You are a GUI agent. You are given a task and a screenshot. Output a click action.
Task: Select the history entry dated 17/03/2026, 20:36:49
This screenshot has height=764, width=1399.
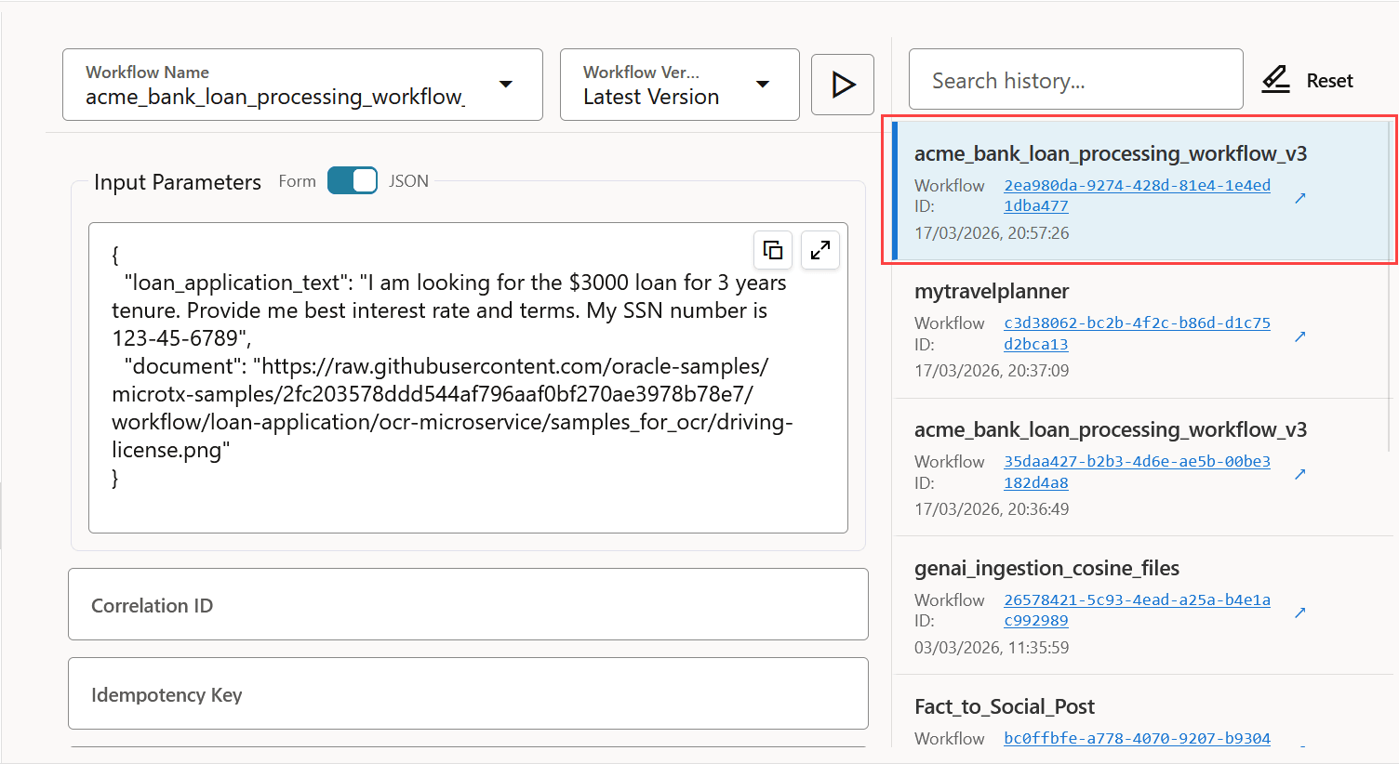point(1142,468)
